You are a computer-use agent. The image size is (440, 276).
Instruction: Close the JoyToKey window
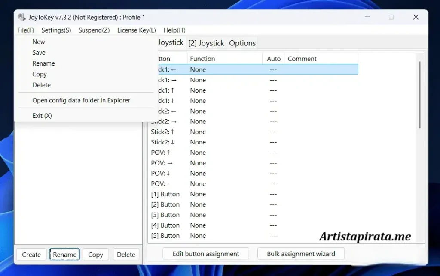tap(416, 17)
